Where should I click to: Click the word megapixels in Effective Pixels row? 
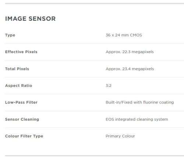[142, 52]
